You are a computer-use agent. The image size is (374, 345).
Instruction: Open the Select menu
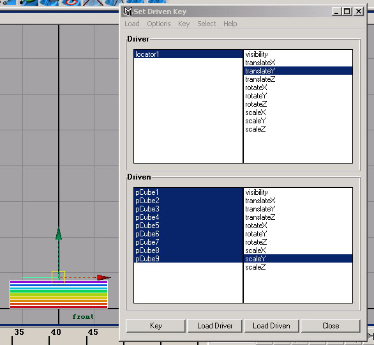[x=207, y=24]
